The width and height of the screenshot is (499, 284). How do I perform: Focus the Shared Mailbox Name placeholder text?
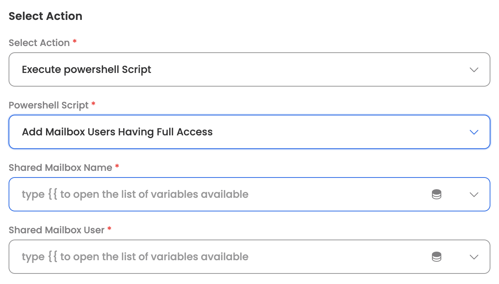[135, 194]
